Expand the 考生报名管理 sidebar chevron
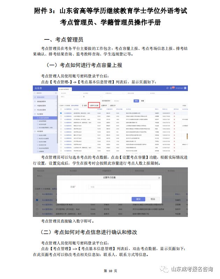 56,110
